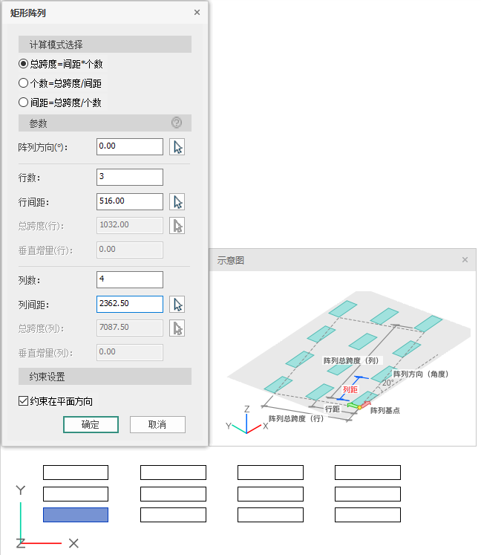Viewport: 481px width, 555px height.
Task: Click the 阵列基点 label in diagram
Action: pos(385,410)
